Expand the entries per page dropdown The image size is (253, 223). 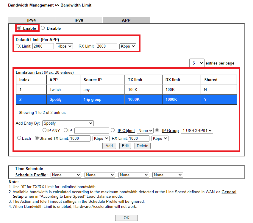(197, 63)
